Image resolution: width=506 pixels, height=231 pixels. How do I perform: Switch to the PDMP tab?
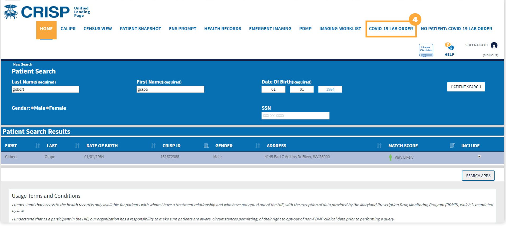(305, 29)
